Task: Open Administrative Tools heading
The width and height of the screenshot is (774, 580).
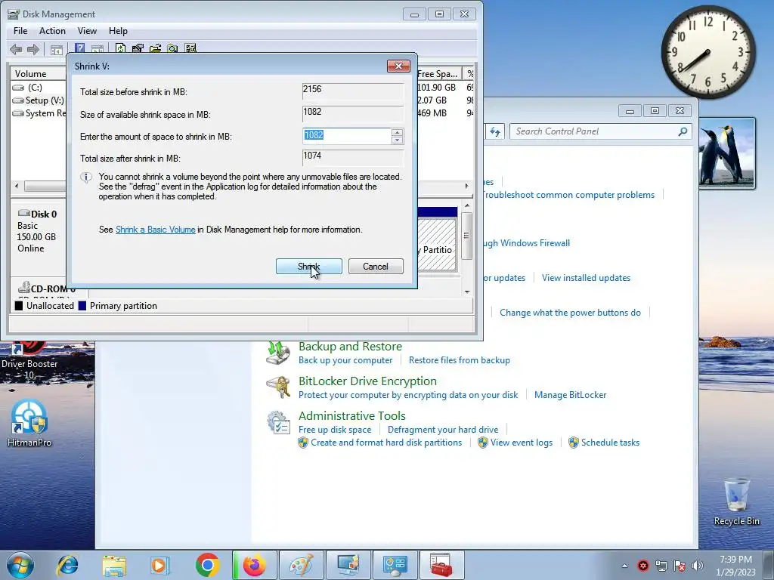Action: coord(352,416)
